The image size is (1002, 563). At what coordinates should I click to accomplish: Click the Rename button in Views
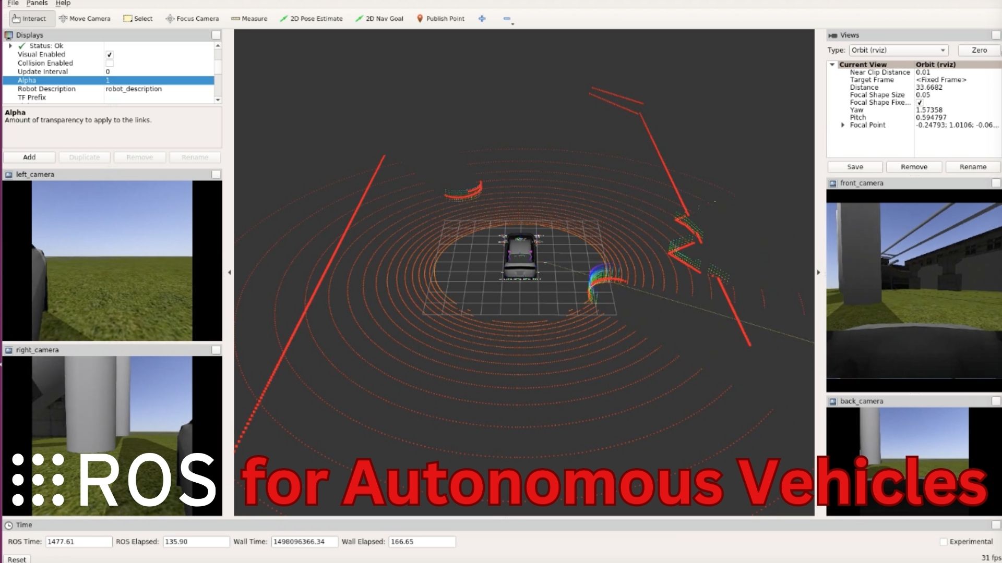(x=973, y=167)
